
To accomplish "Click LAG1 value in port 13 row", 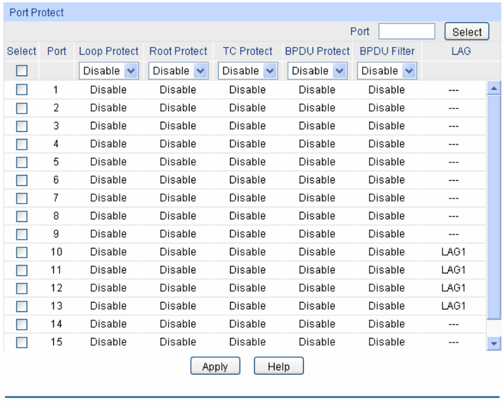I will click(x=453, y=306).
